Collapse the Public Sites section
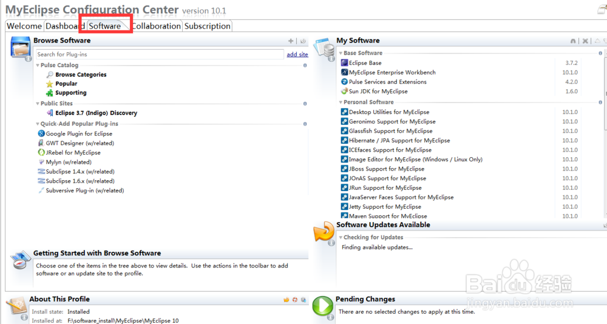607x324 pixels. coord(38,103)
